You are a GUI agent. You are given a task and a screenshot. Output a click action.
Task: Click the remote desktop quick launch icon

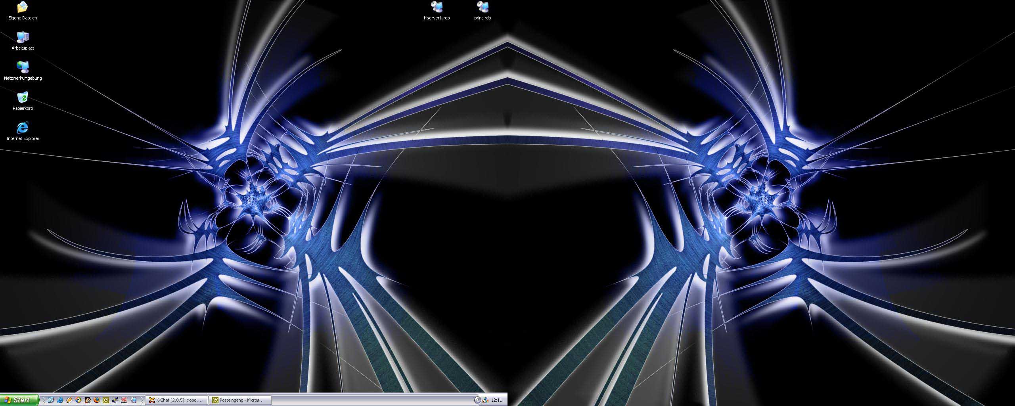point(133,400)
